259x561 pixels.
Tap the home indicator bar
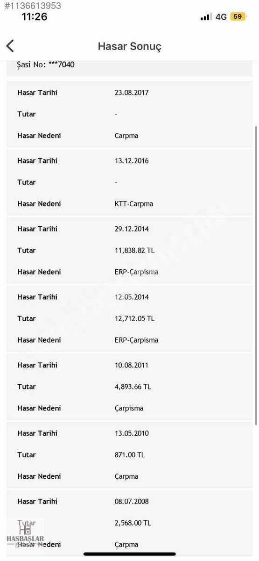[x=129, y=554]
